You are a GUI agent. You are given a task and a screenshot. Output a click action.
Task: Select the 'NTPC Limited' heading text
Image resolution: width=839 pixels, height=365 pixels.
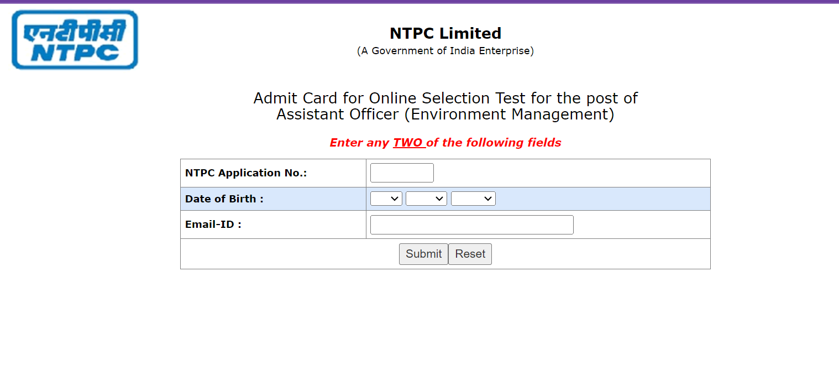click(445, 33)
